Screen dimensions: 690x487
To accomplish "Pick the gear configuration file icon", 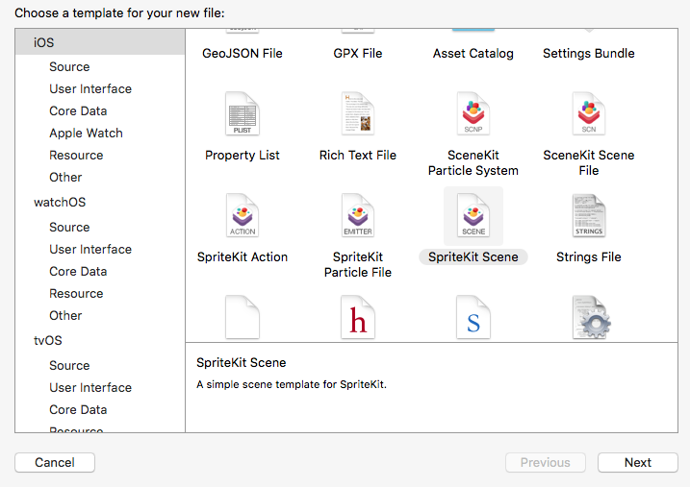I will pyautogui.click(x=592, y=317).
